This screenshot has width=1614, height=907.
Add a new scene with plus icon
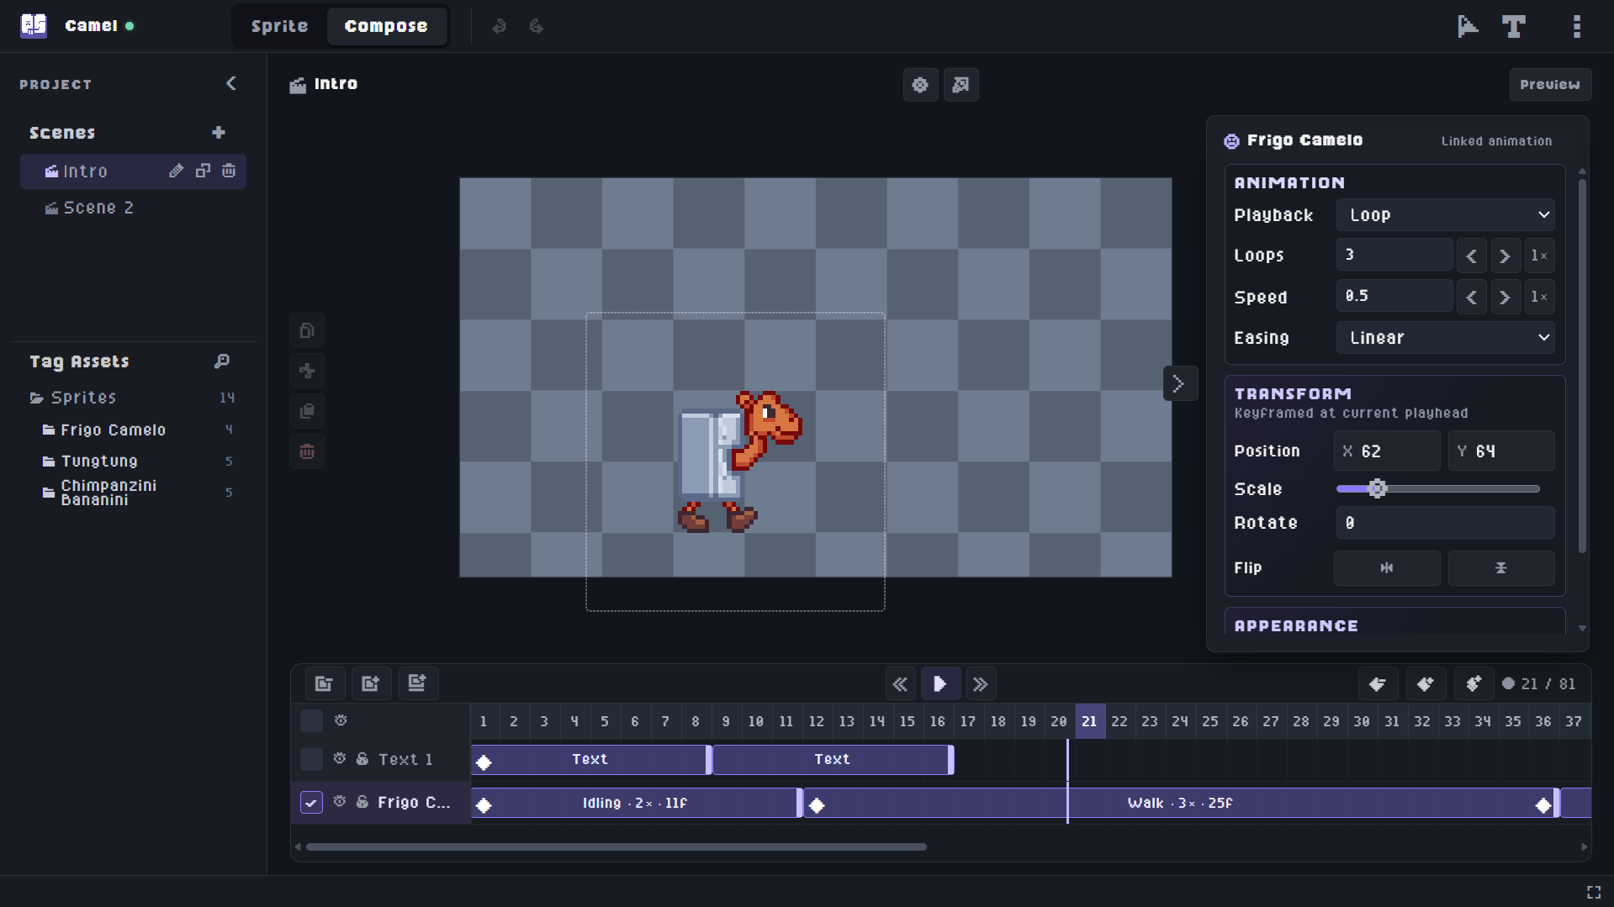pos(219,133)
